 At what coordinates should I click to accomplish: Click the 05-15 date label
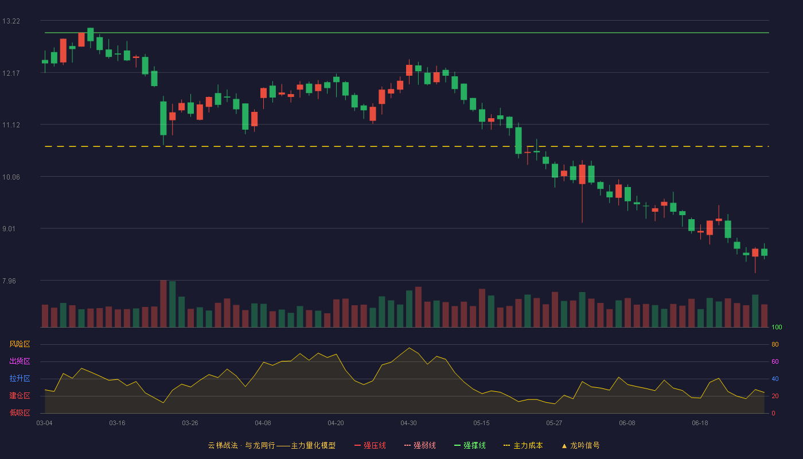pos(481,423)
